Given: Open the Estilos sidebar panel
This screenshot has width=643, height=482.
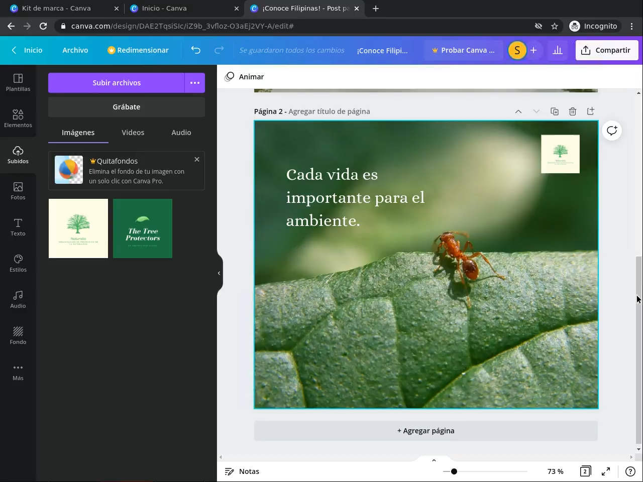Looking at the screenshot, I should point(18,263).
